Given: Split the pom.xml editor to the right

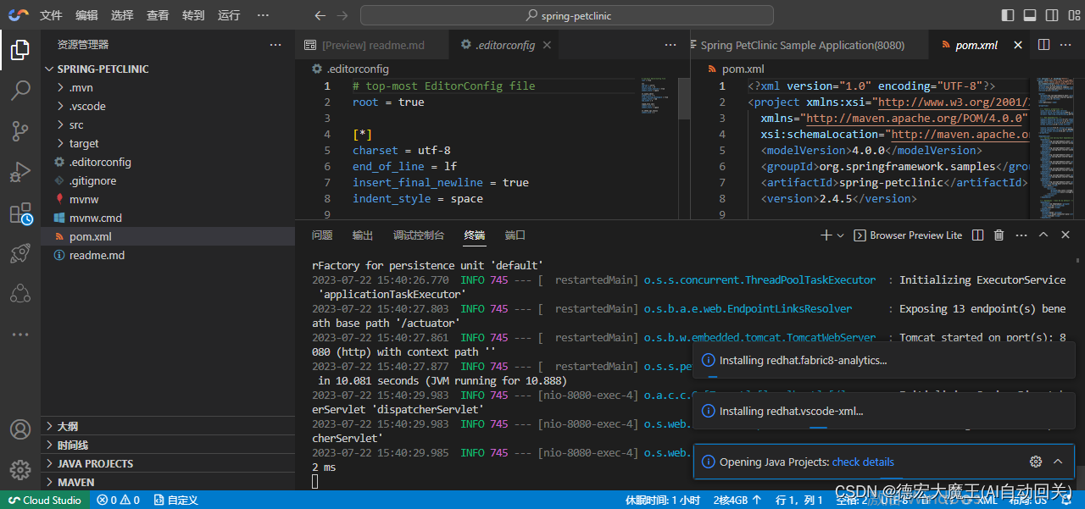Looking at the screenshot, I should click(1043, 45).
